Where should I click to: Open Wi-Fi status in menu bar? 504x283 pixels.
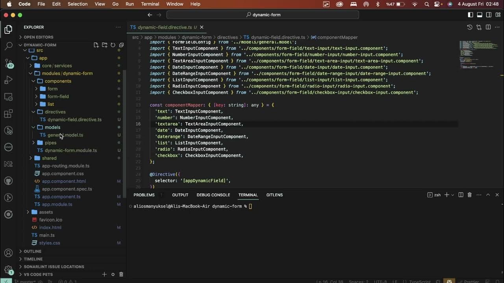click(414, 4)
